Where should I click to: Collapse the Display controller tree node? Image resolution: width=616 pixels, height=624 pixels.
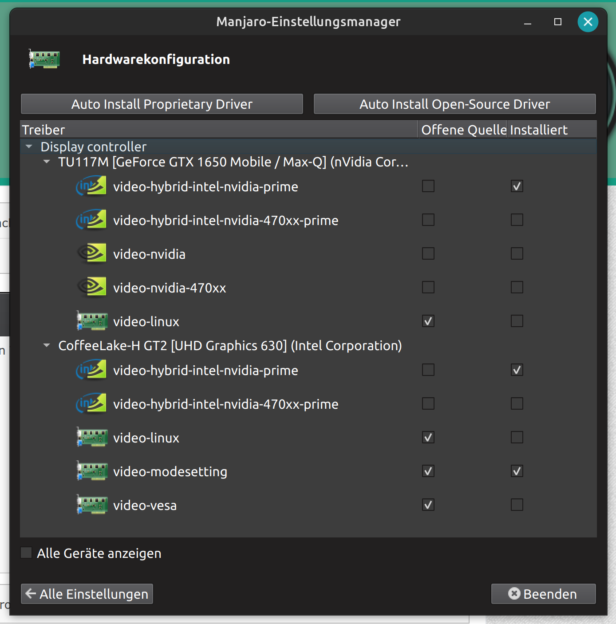coord(29,146)
